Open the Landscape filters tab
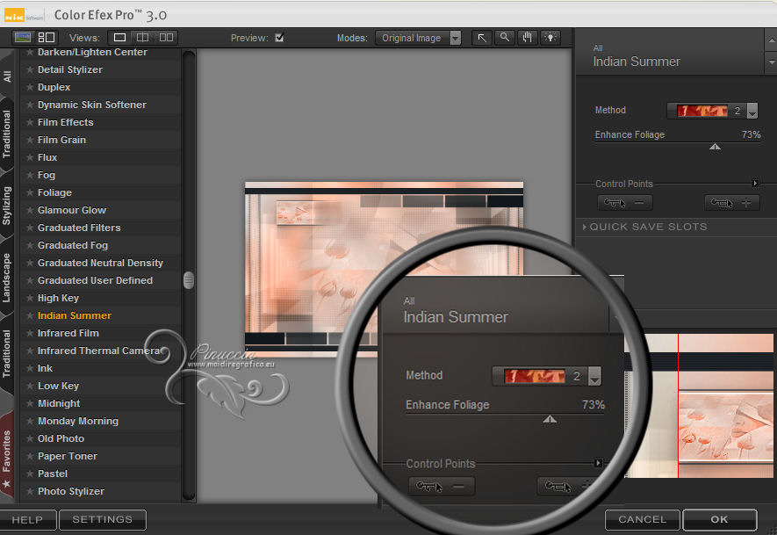 6,278
